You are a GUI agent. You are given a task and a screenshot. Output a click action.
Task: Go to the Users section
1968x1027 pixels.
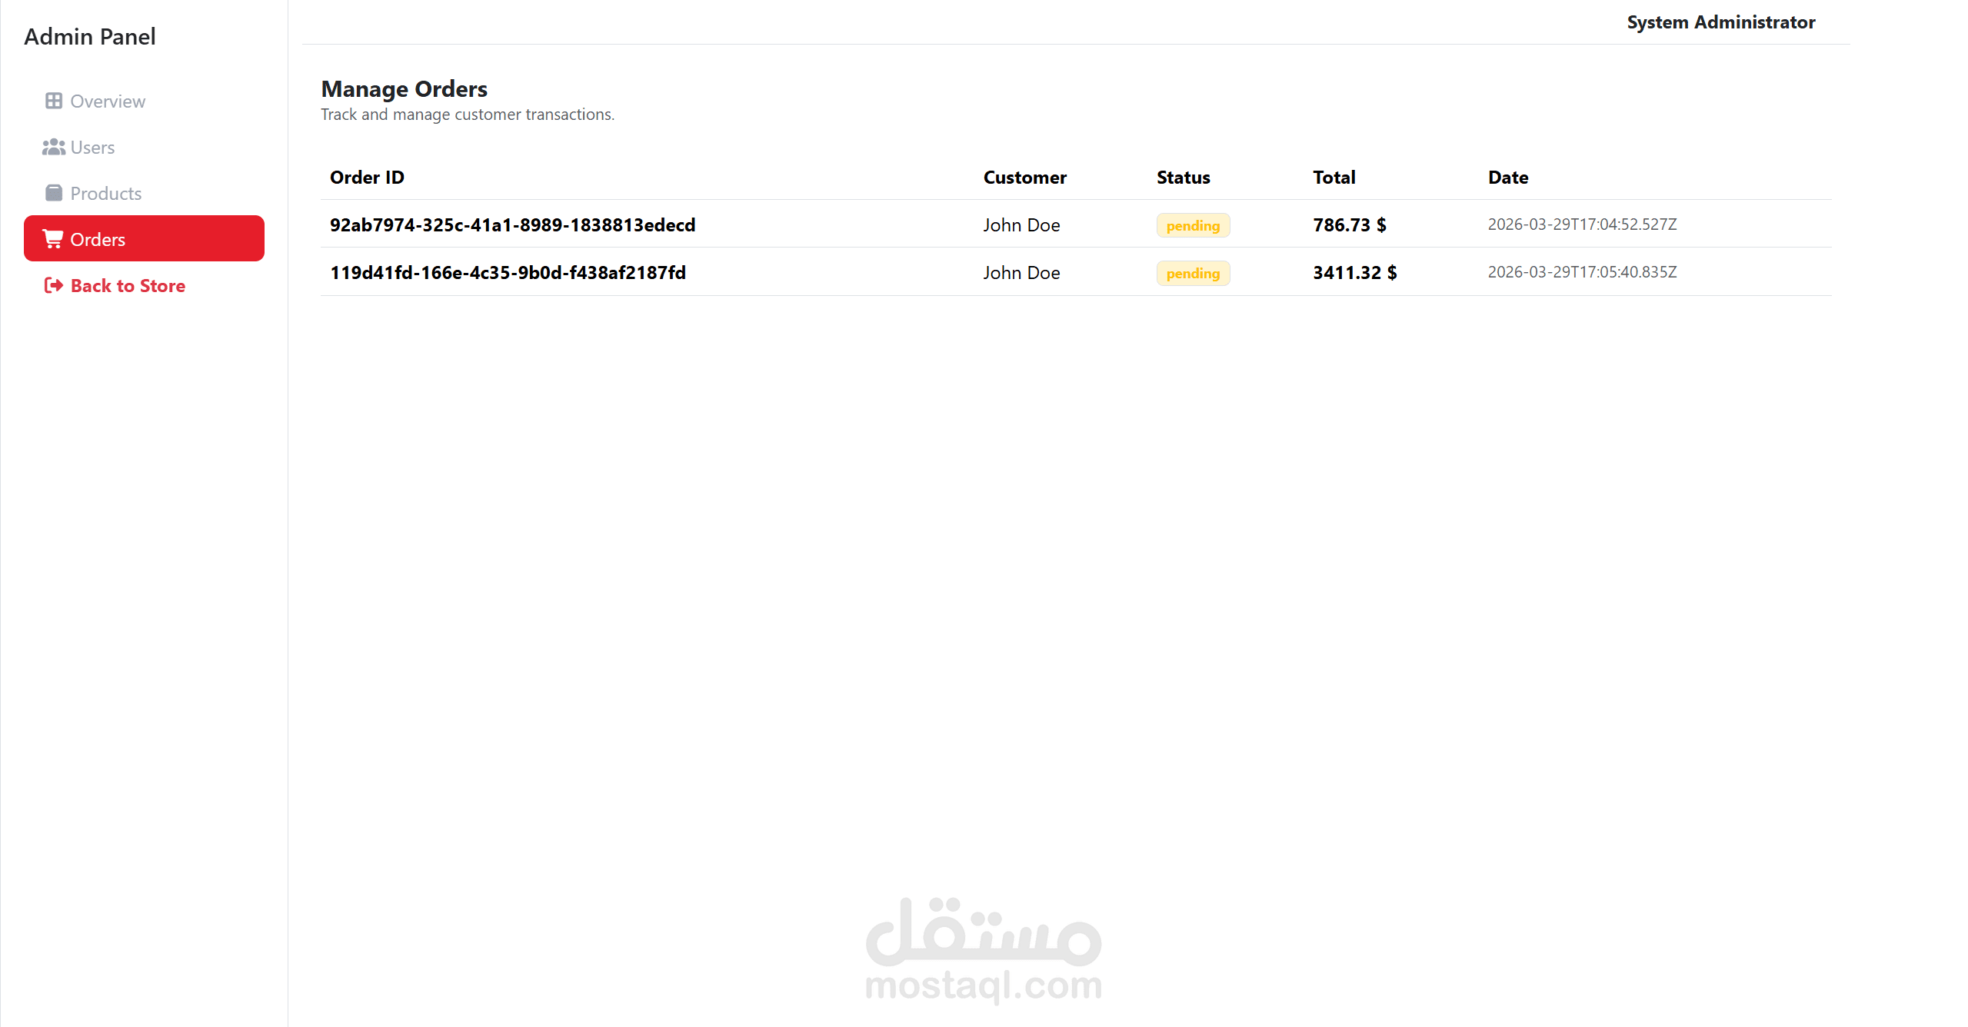pos(92,147)
